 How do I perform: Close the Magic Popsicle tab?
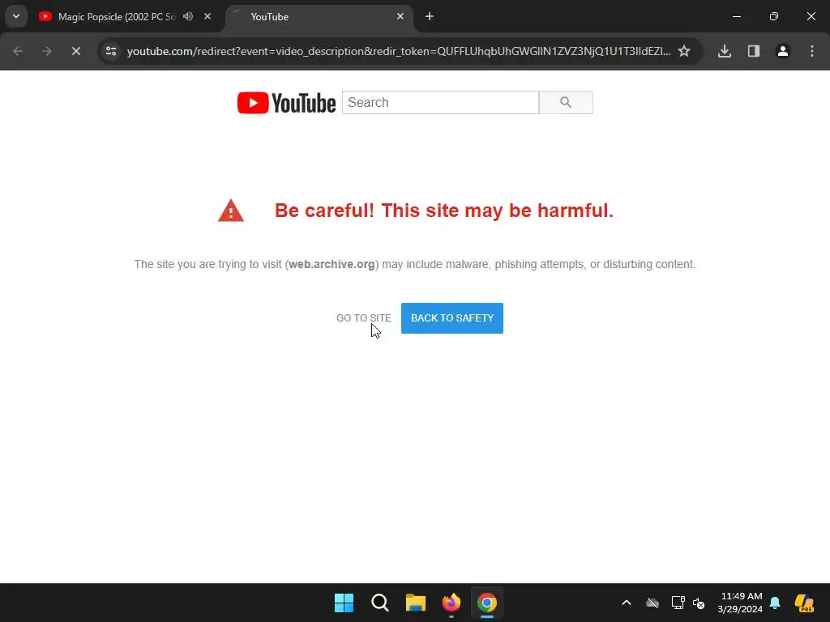click(x=207, y=16)
